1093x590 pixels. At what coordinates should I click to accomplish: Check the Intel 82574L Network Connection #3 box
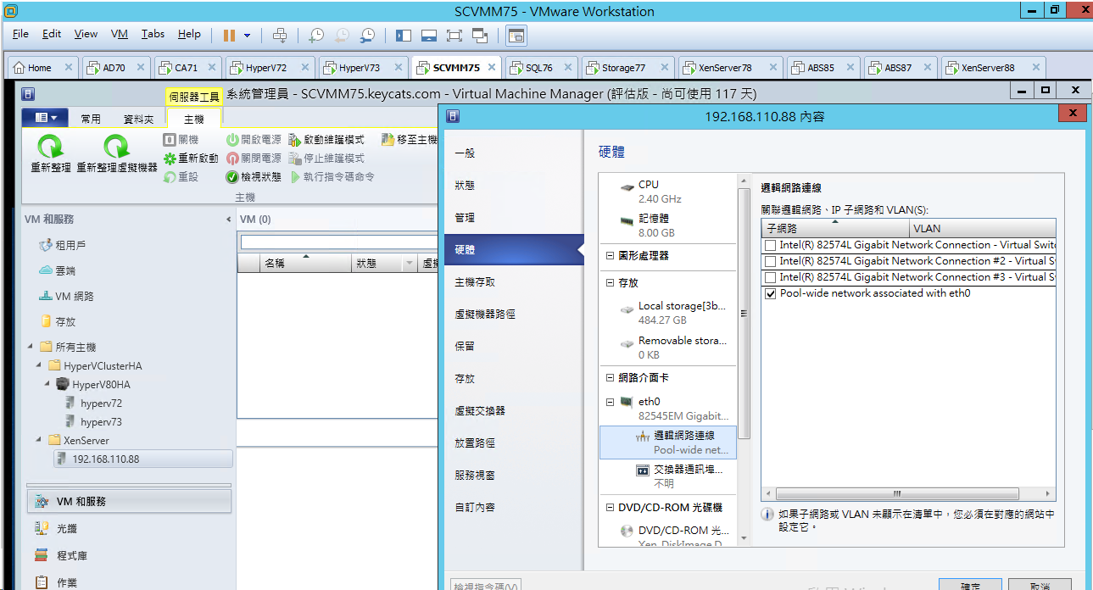point(770,277)
